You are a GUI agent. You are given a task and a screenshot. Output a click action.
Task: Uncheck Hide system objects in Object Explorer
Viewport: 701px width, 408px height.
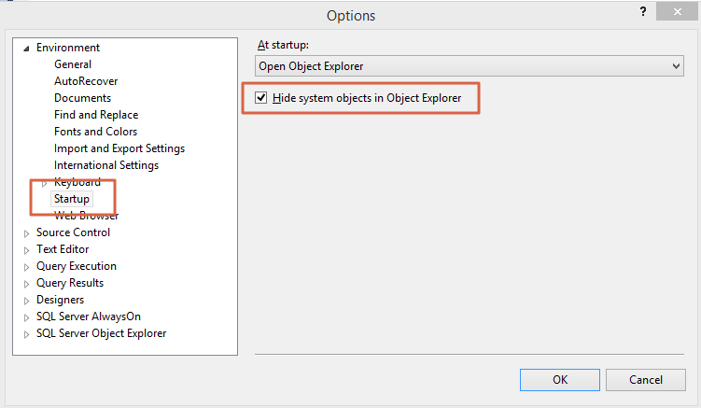click(261, 97)
